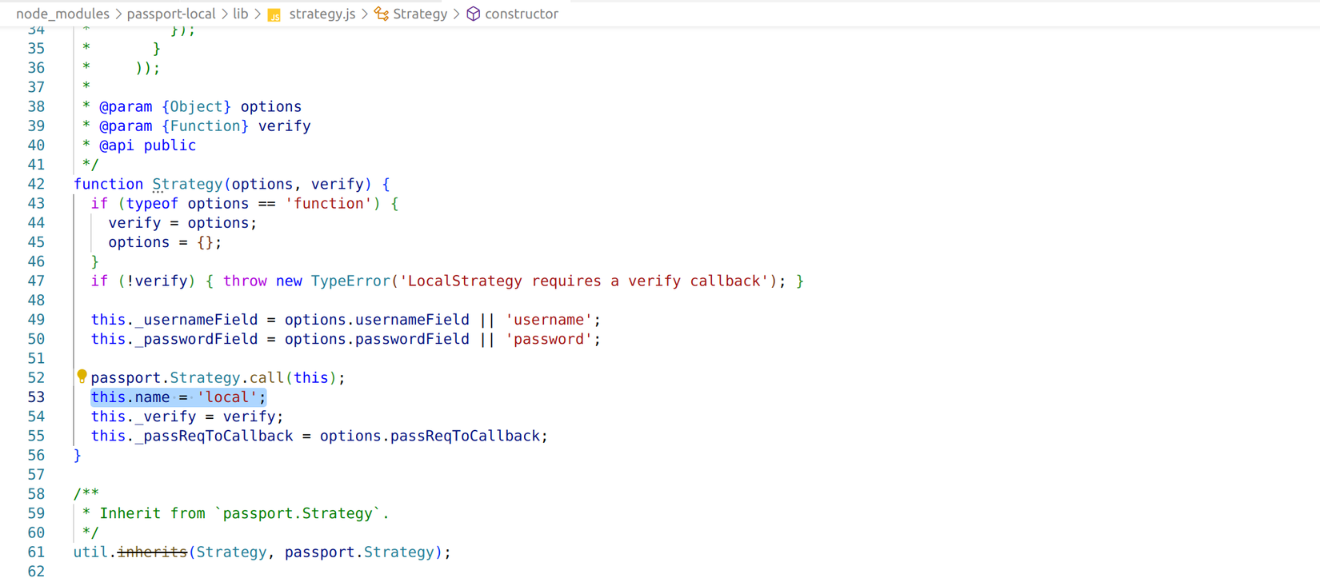Click the throw keyword on line 47

click(x=245, y=281)
